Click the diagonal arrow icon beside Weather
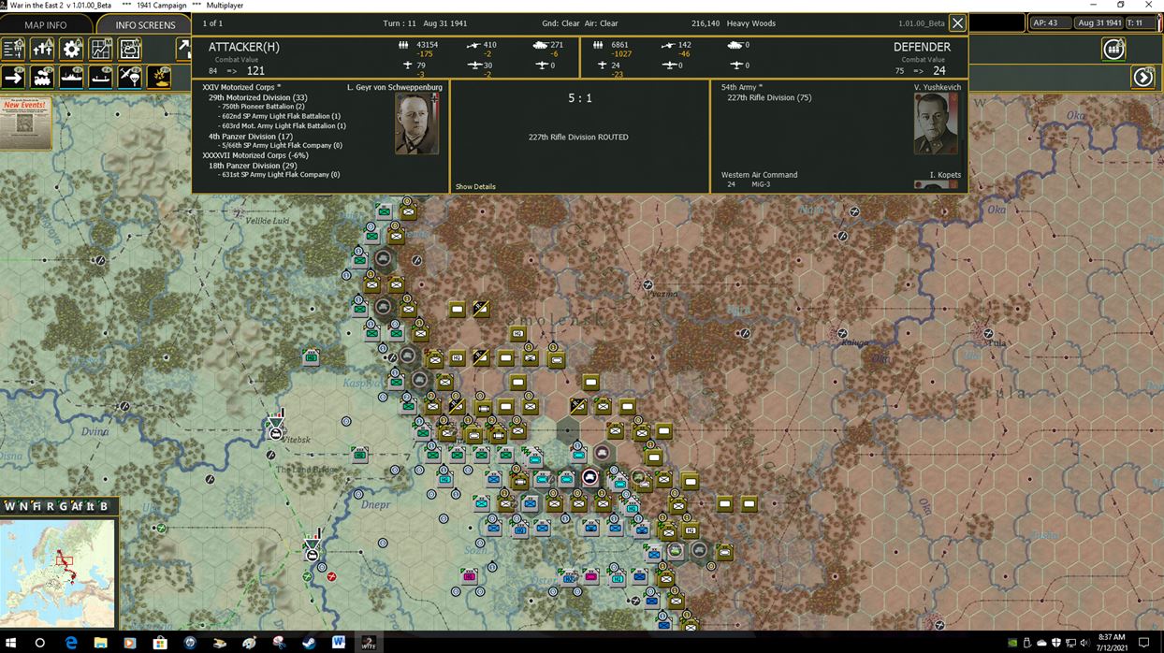Image resolution: width=1164 pixels, height=653 pixels. pyautogui.click(x=183, y=49)
